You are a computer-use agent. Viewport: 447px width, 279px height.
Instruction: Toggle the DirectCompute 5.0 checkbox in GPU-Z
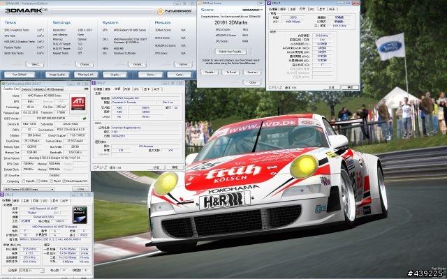[x=64, y=181]
